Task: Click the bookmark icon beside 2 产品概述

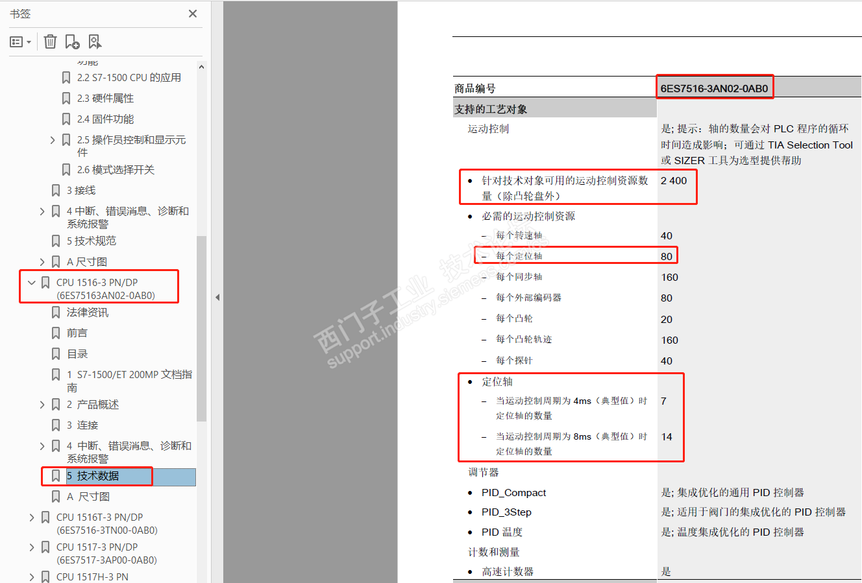Action: pyautogui.click(x=56, y=405)
